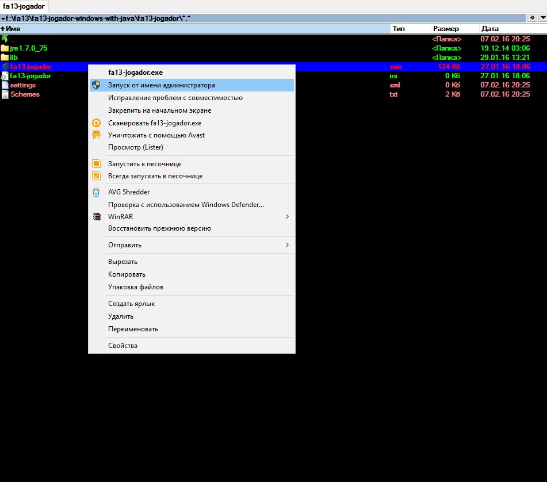
Task: Select Восстановить прежнюю версию
Action: [192, 228]
